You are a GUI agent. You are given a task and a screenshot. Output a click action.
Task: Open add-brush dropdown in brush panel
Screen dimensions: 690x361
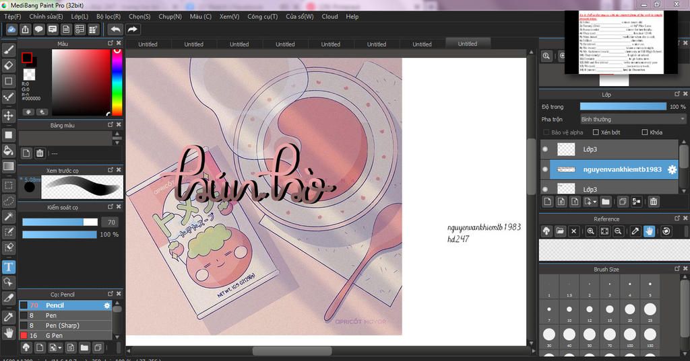click(x=55, y=348)
